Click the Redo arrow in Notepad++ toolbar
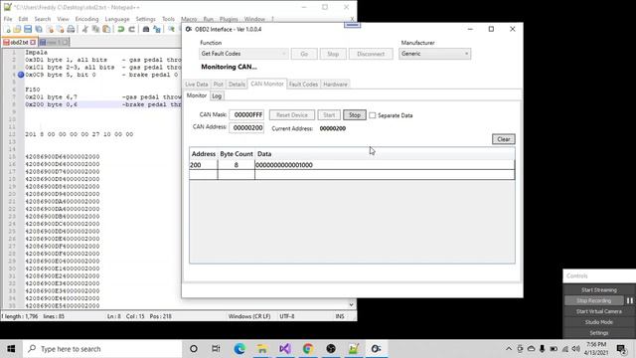 tap(132, 29)
